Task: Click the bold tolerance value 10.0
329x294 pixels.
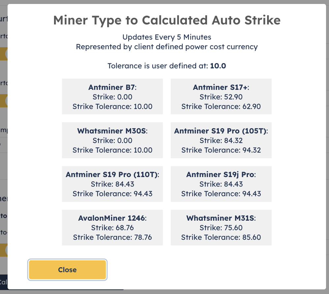Action: [x=218, y=66]
